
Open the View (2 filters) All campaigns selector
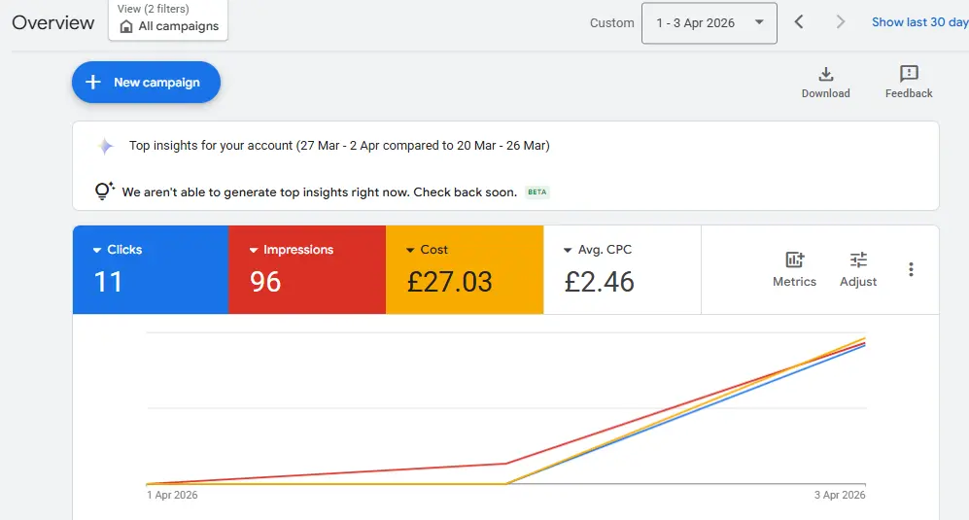tap(168, 19)
